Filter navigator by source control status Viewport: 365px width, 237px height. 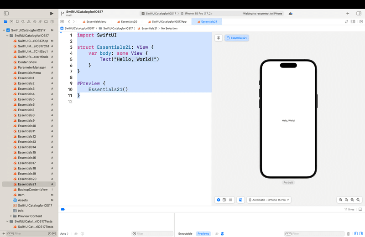(54, 233)
